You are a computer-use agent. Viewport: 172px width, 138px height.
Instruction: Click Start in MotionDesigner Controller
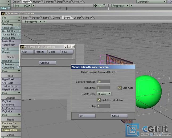27,52
